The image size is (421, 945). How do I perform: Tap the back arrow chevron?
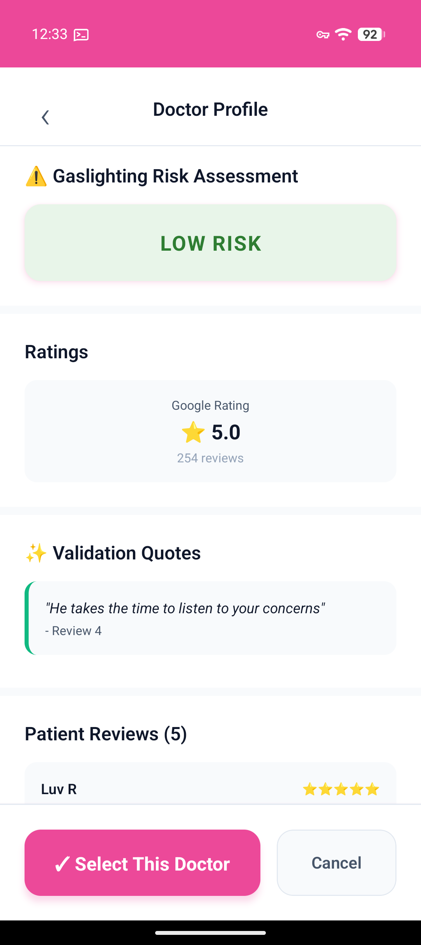tap(45, 117)
